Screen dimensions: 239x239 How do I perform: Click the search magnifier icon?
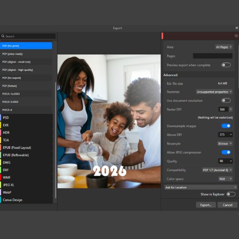coord(3,36)
